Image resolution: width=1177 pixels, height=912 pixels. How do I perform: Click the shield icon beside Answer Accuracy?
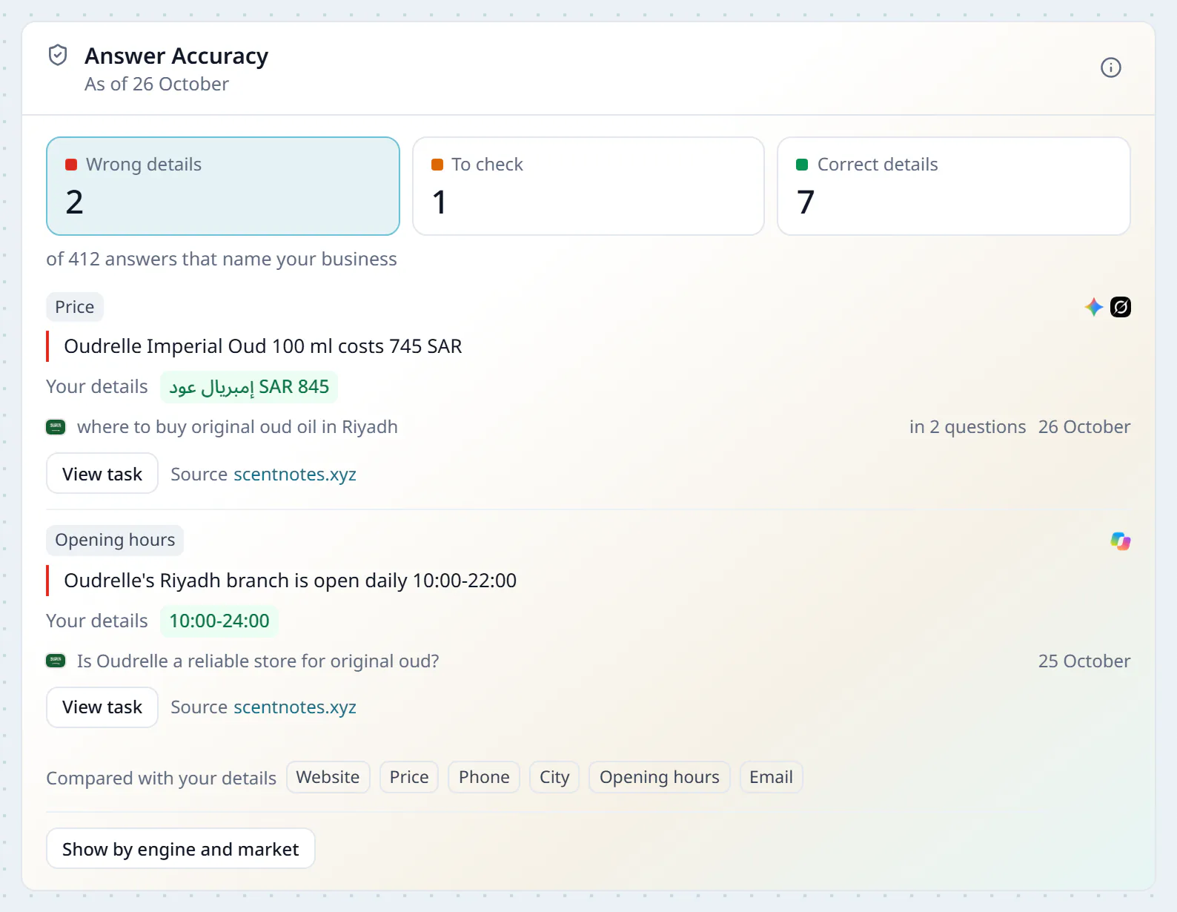[58, 55]
